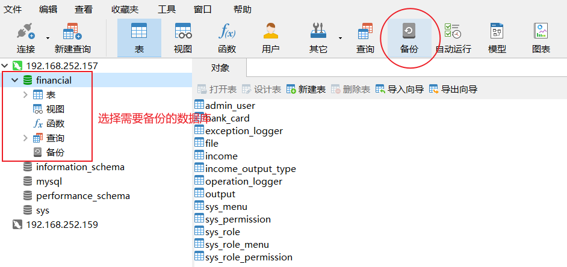The width and height of the screenshot is (567, 267).
Task: Click the 设计表 design table button
Action: [261, 89]
